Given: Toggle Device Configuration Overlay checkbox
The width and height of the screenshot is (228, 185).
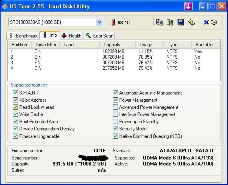Looking at the screenshot, I should pyautogui.click(x=15, y=129).
